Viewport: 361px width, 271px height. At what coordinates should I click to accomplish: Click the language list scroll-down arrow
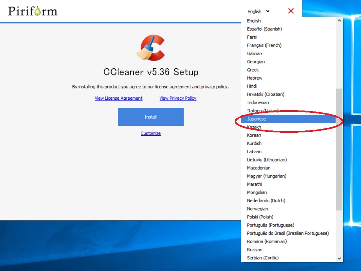click(x=339, y=258)
